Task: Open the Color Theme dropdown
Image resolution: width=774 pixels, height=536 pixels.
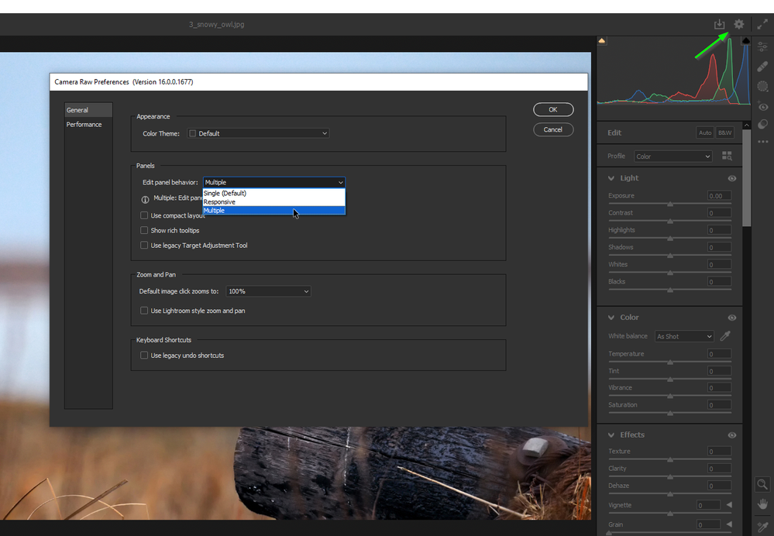Action: coord(259,133)
